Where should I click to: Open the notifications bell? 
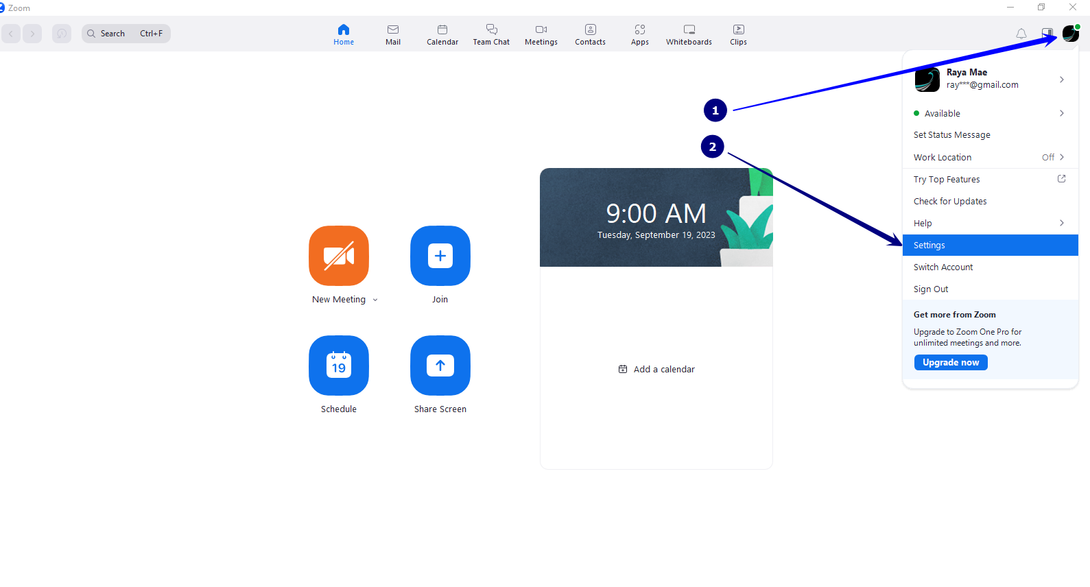pyautogui.click(x=1021, y=34)
